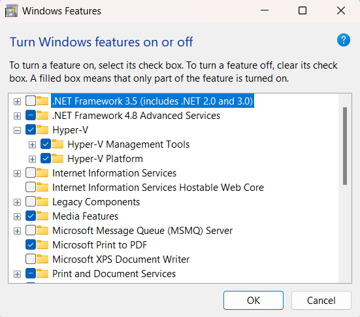Screen dimensions: 360x317
Task: Click folder icon beside Hyper-V Platform
Action: [x=57, y=158]
